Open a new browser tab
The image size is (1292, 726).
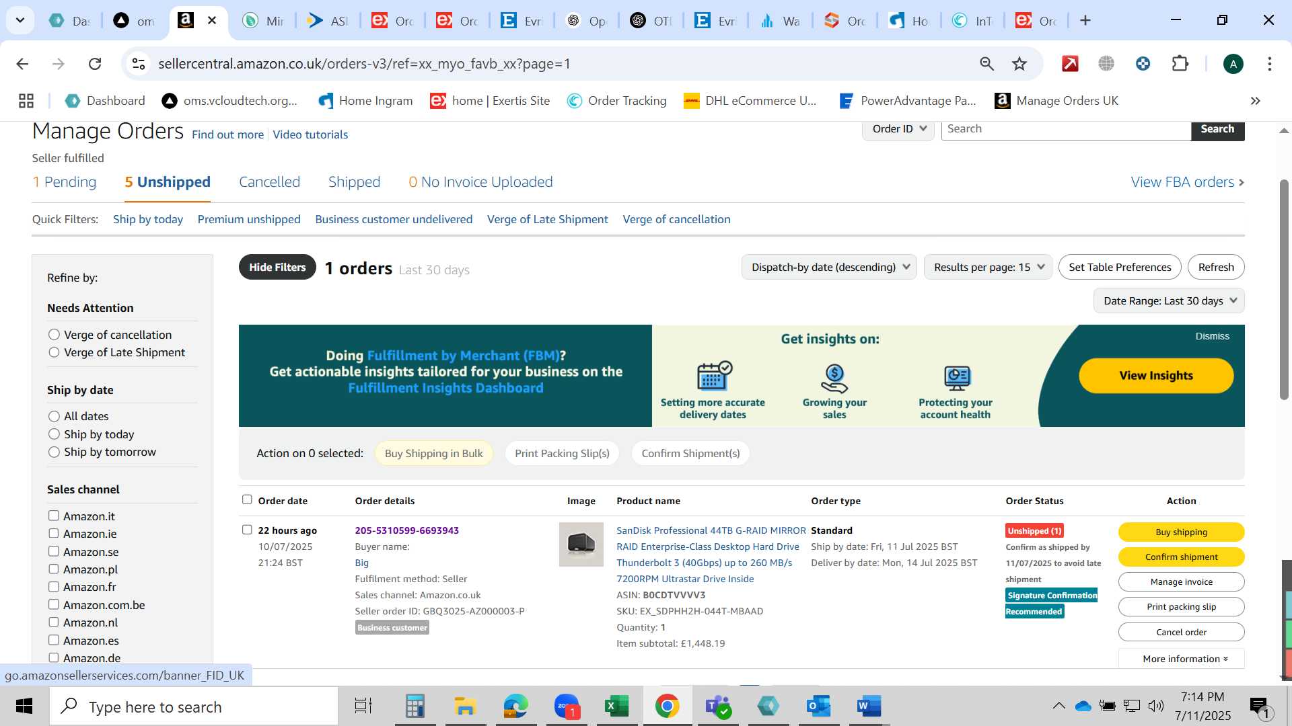click(x=1085, y=21)
